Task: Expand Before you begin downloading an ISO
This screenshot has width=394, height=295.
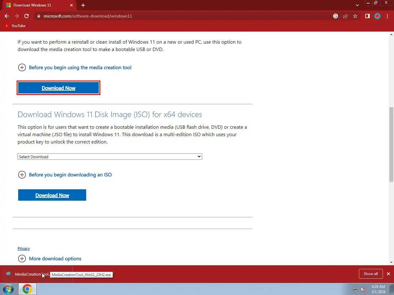Action: (65, 175)
